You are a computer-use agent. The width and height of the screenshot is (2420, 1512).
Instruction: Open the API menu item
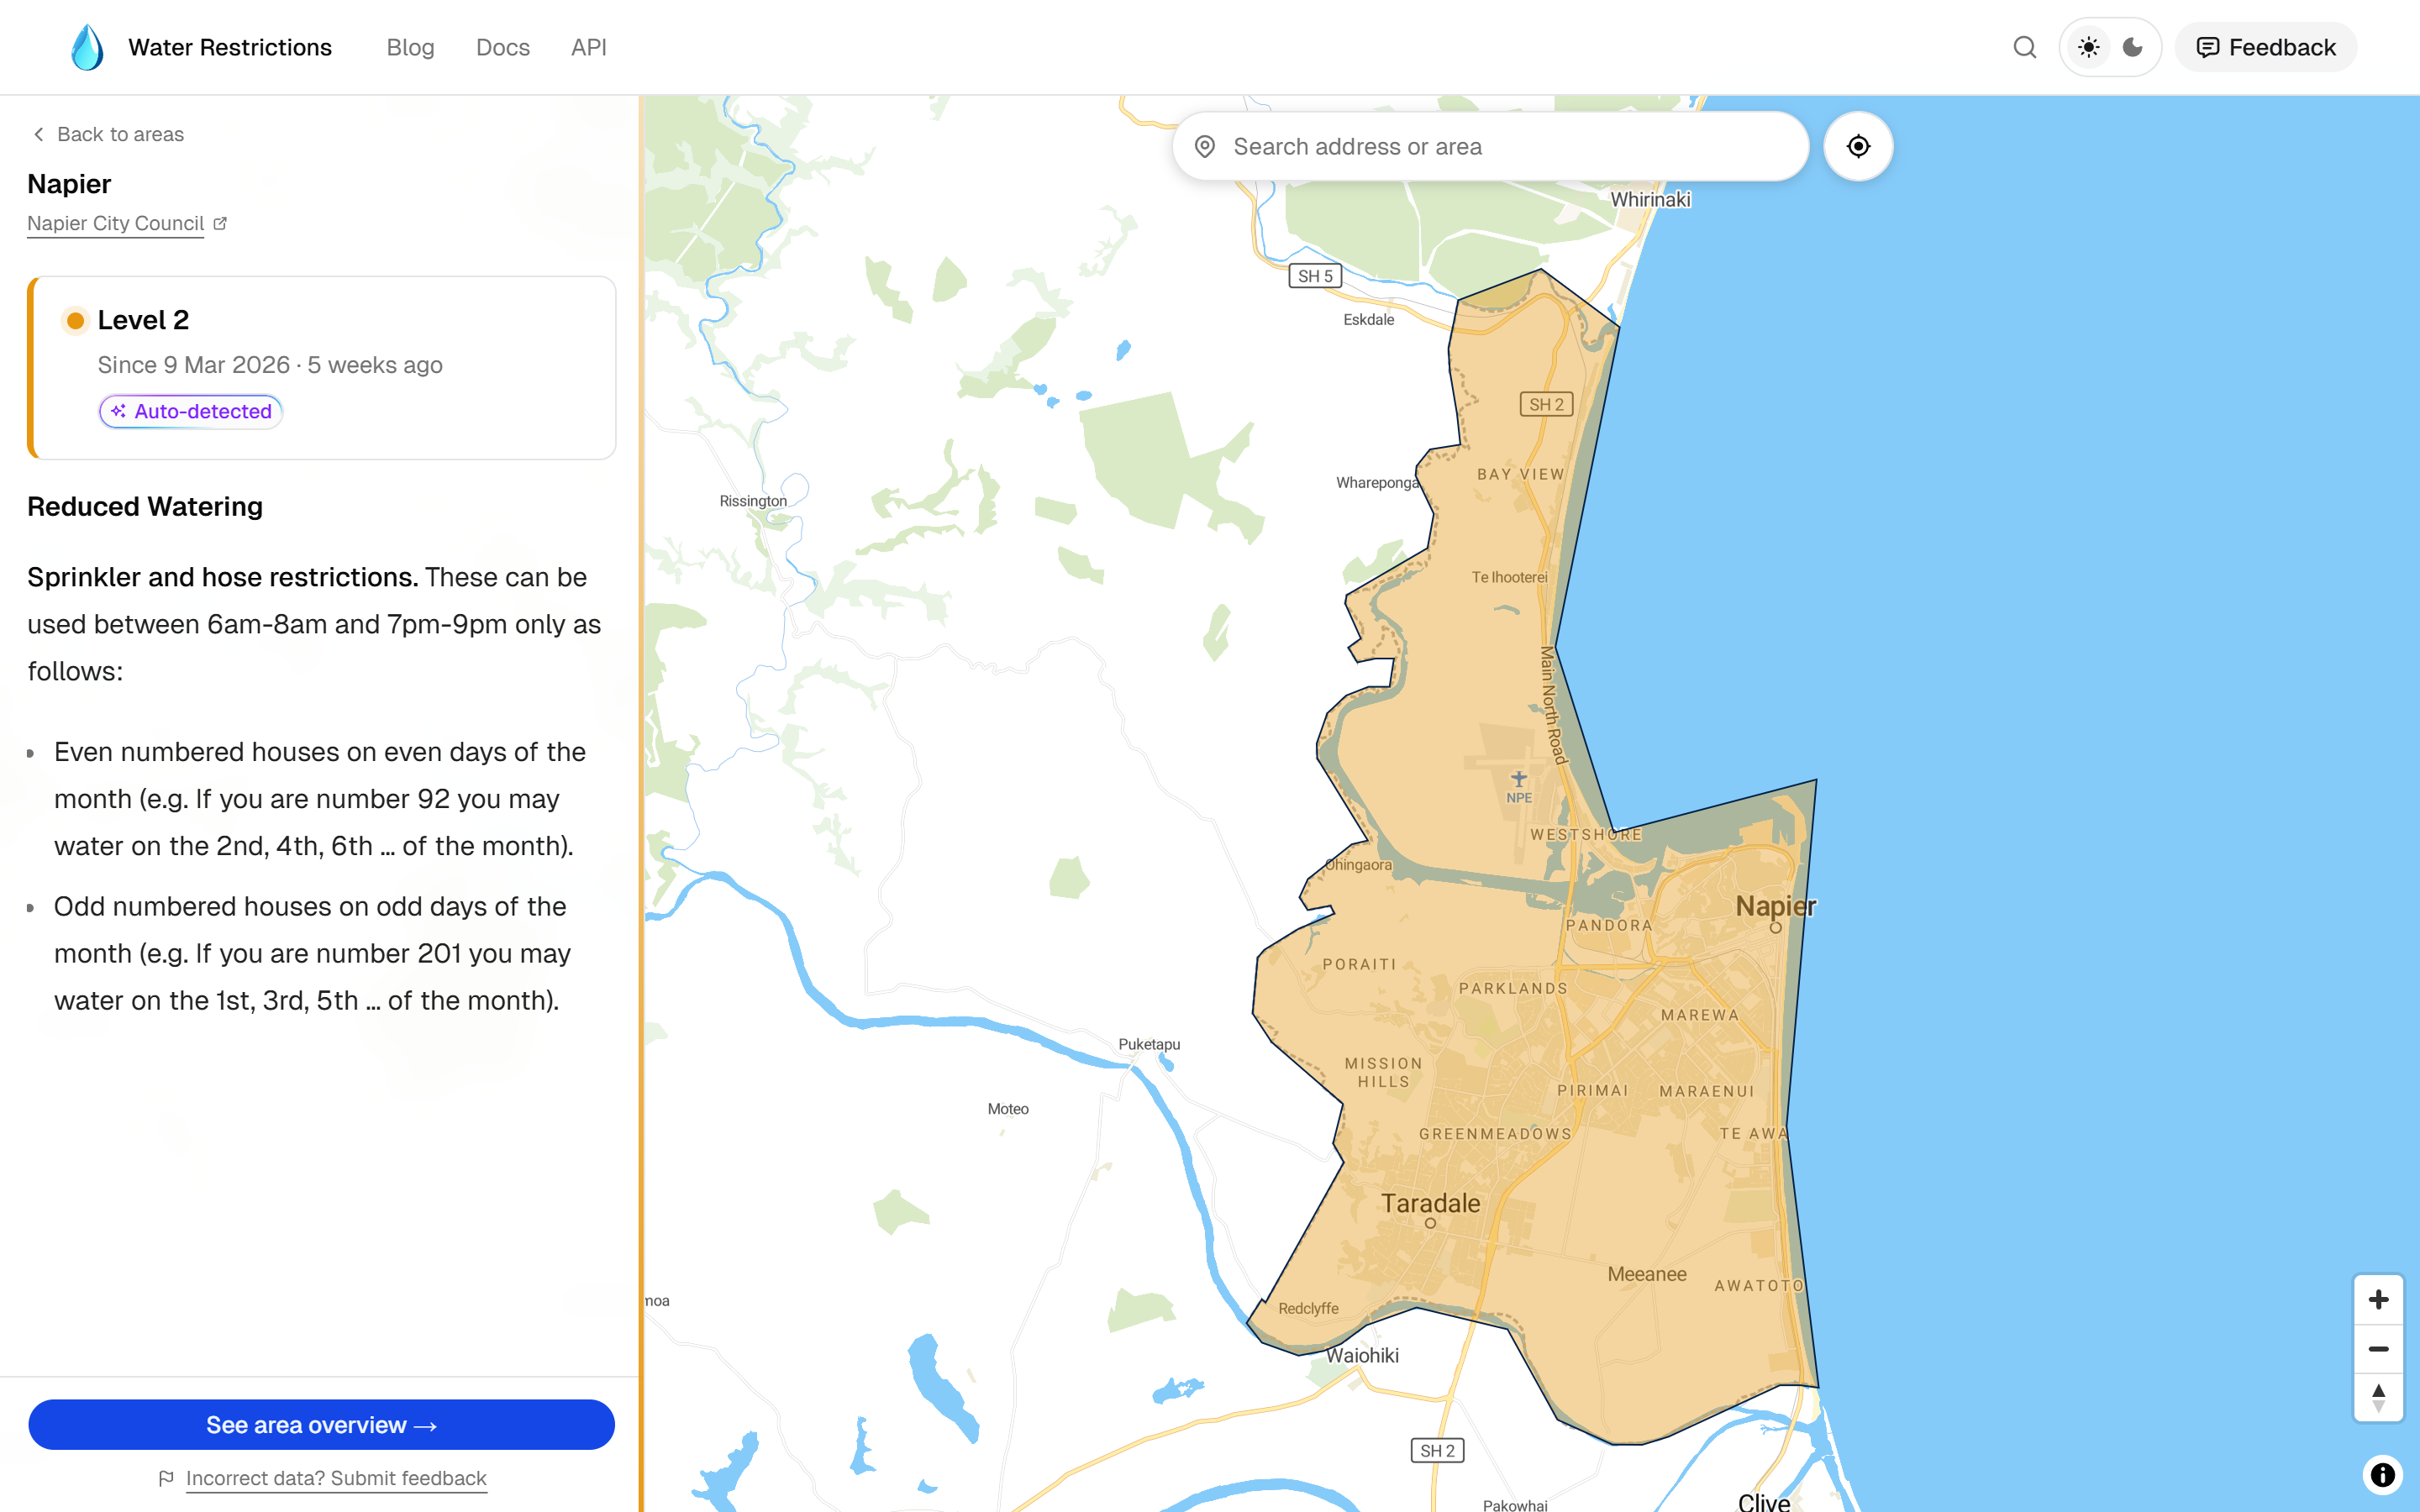pyautogui.click(x=588, y=47)
